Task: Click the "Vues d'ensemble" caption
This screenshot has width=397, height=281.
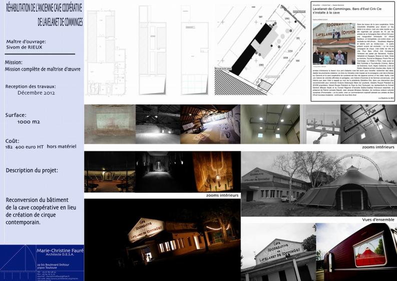Action: coord(378,220)
